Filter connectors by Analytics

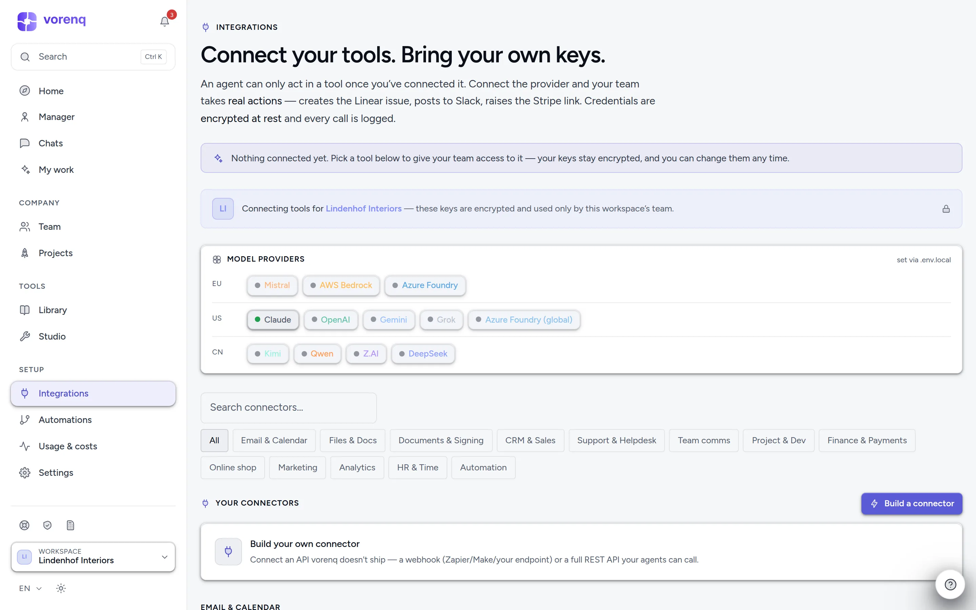(357, 468)
